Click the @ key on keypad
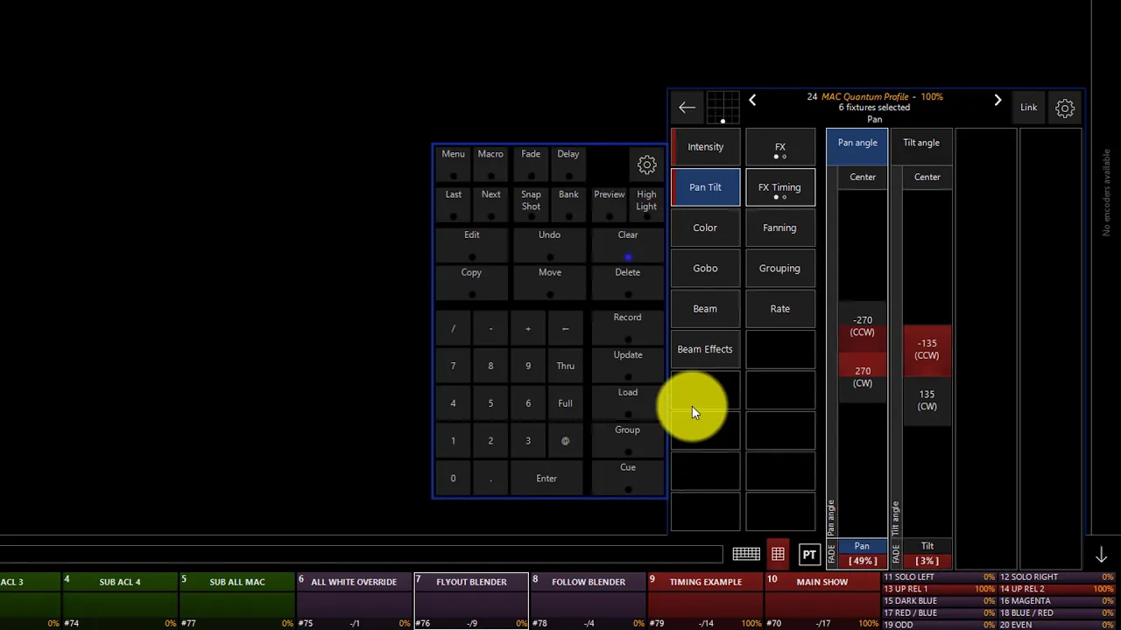This screenshot has width=1121, height=630. click(566, 441)
